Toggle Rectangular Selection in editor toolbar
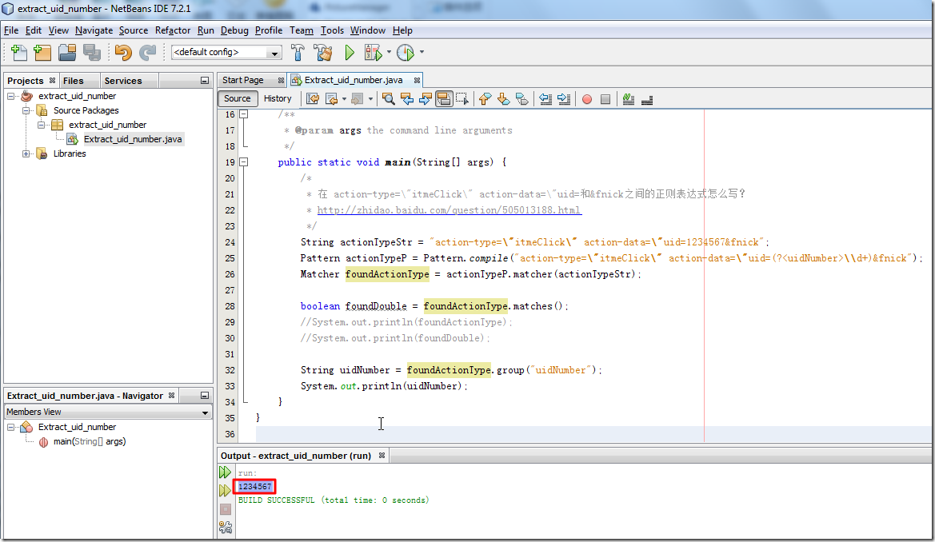Image resolution: width=935 pixels, height=542 pixels. (x=462, y=99)
